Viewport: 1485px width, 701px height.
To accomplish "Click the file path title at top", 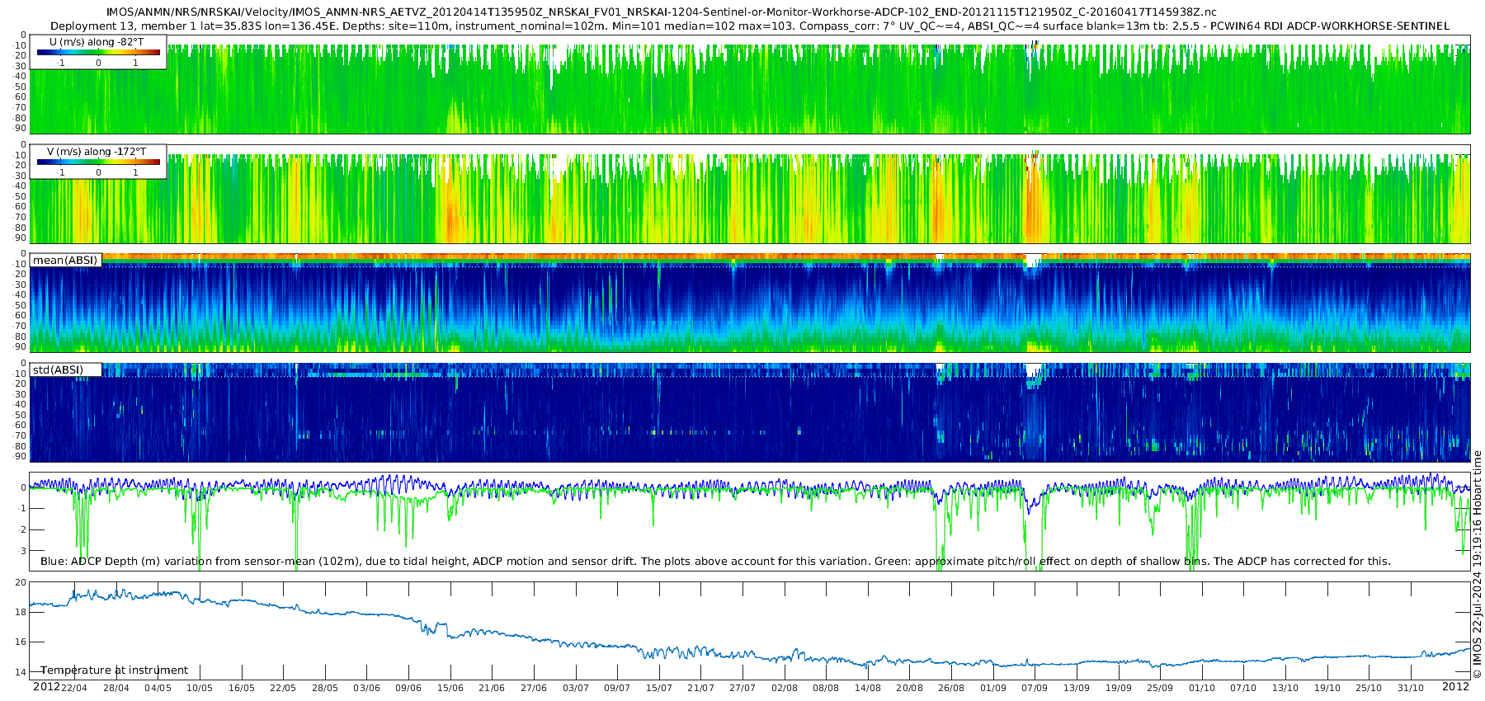I will tap(661, 12).
